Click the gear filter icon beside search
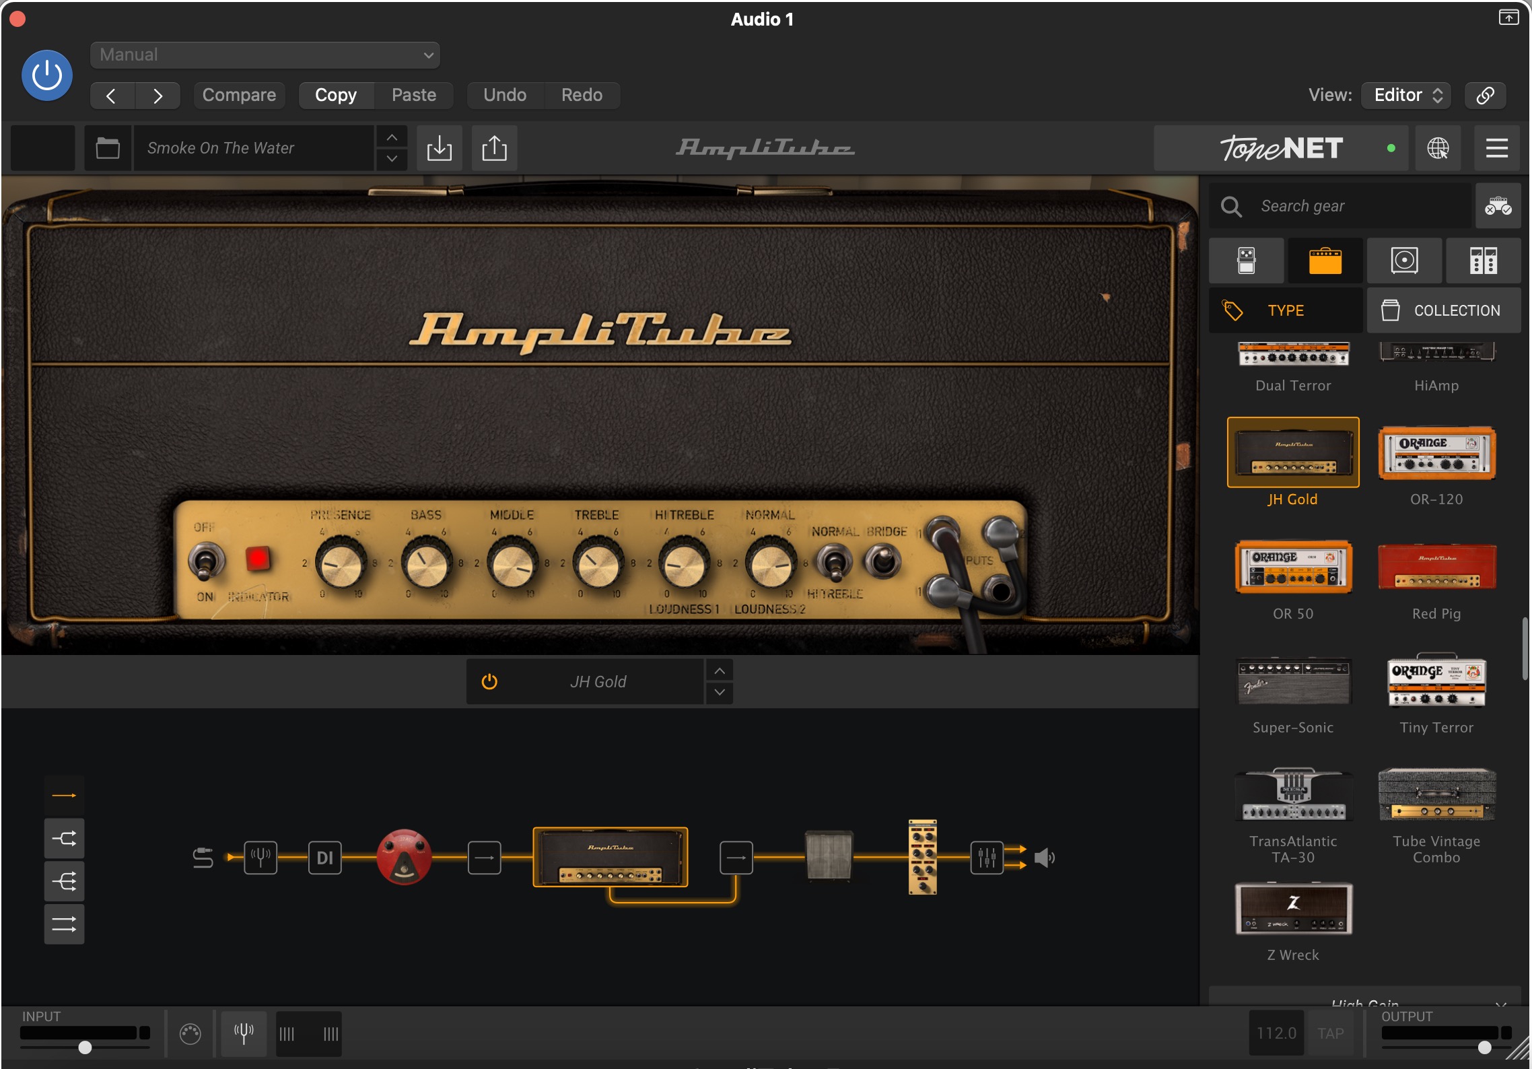The height and width of the screenshot is (1069, 1532). (1498, 206)
